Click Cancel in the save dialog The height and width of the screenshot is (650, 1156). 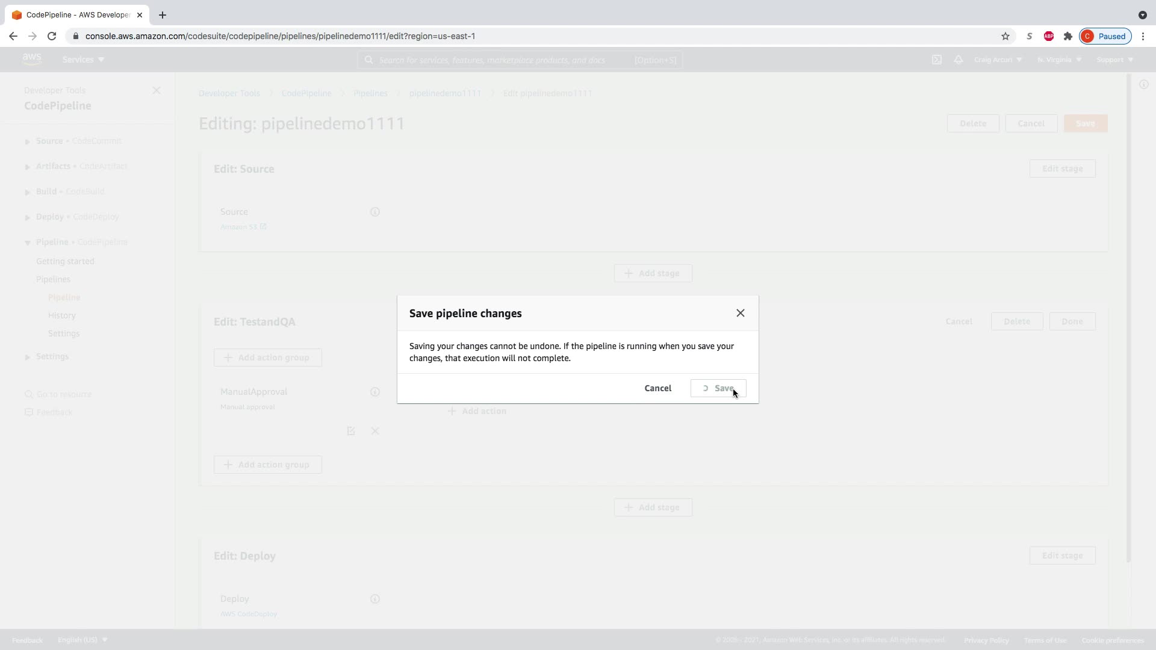pyautogui.click(x=657, y=388)
